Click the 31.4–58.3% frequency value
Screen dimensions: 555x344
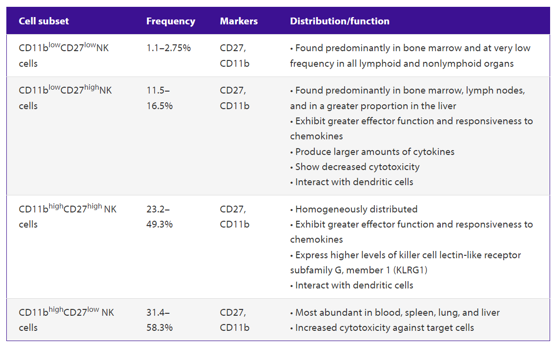pyautogui.click(x=160, y=320)
